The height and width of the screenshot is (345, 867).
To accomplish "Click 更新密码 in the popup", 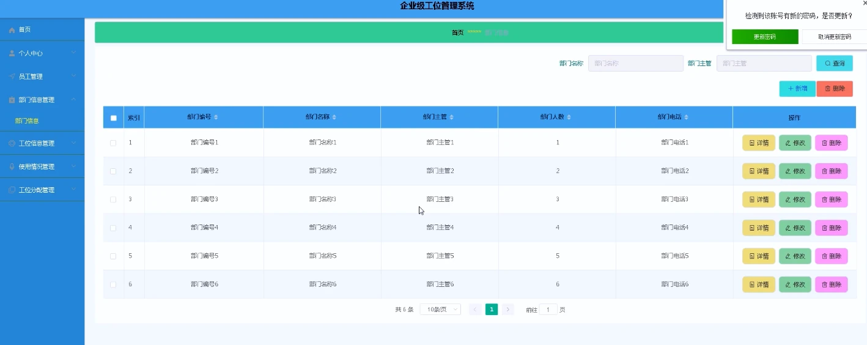I will click(x=765, y=37).
